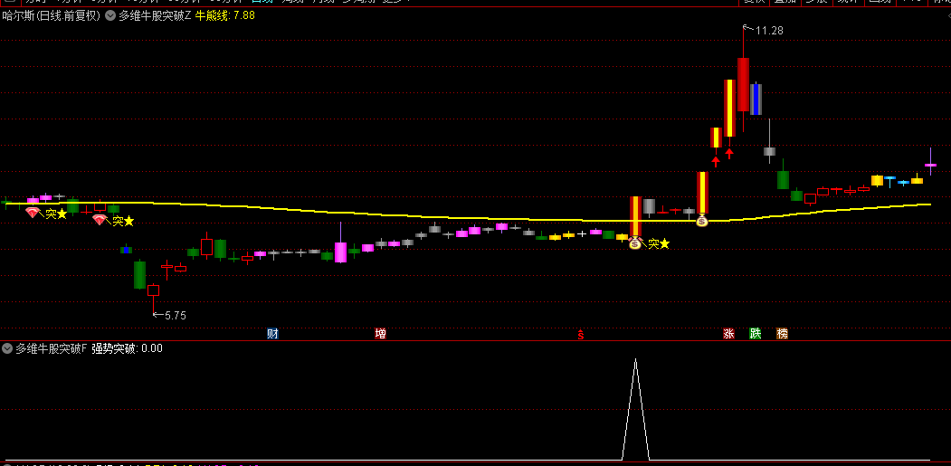The width and height of the screenshot is (951, 466).
Task: Select the 多维牛股突破Z indicator name
Action: click(155, 16)
